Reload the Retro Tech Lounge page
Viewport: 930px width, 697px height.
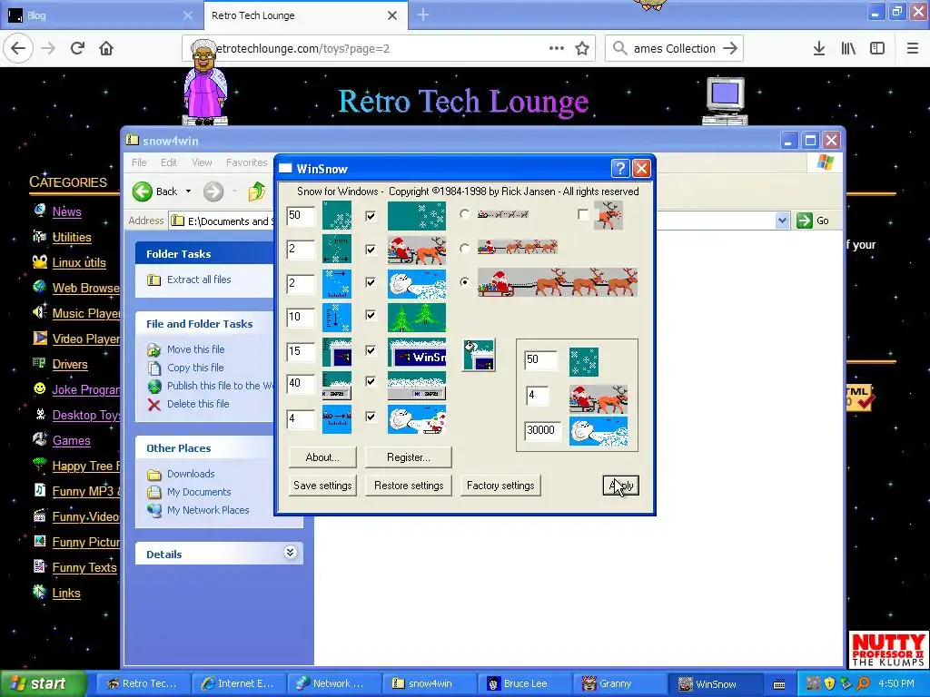coord(77,48)
